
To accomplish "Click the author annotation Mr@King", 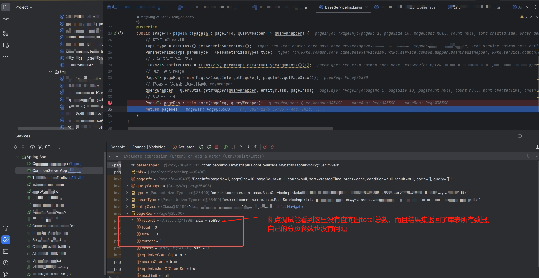I will coord(166,17).
